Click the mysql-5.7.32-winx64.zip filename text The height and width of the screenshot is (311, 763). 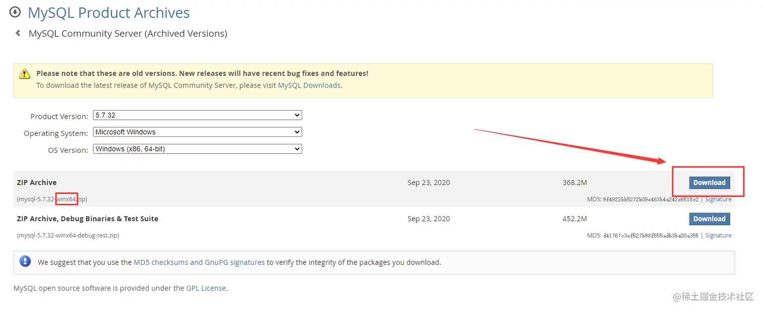(52, 199)
